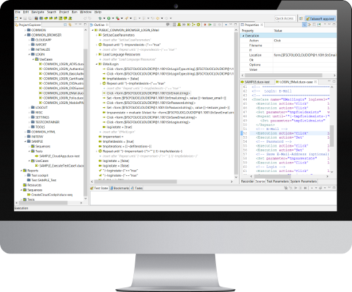
Task: Select COMMON_LOGIN_ADFS file in Project Explorer
Action: tap(61, 64)
